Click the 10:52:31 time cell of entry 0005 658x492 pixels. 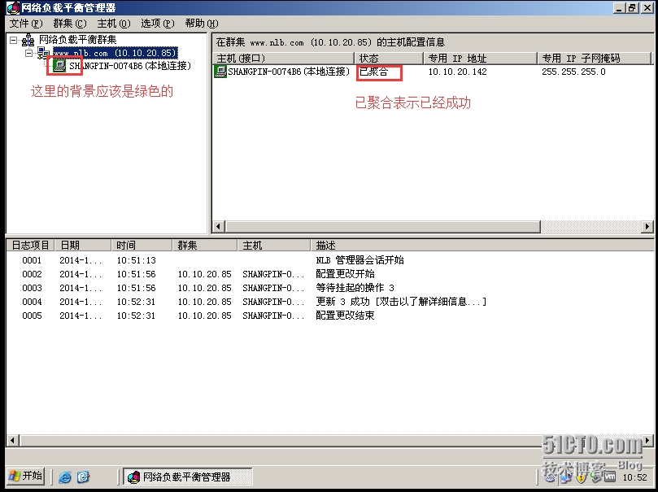click(x=137, y=316)
